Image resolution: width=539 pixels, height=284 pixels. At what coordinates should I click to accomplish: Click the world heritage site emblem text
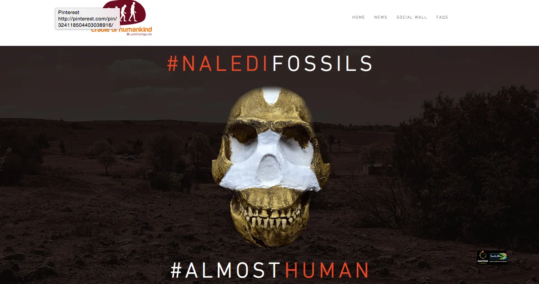coord(139,34)
